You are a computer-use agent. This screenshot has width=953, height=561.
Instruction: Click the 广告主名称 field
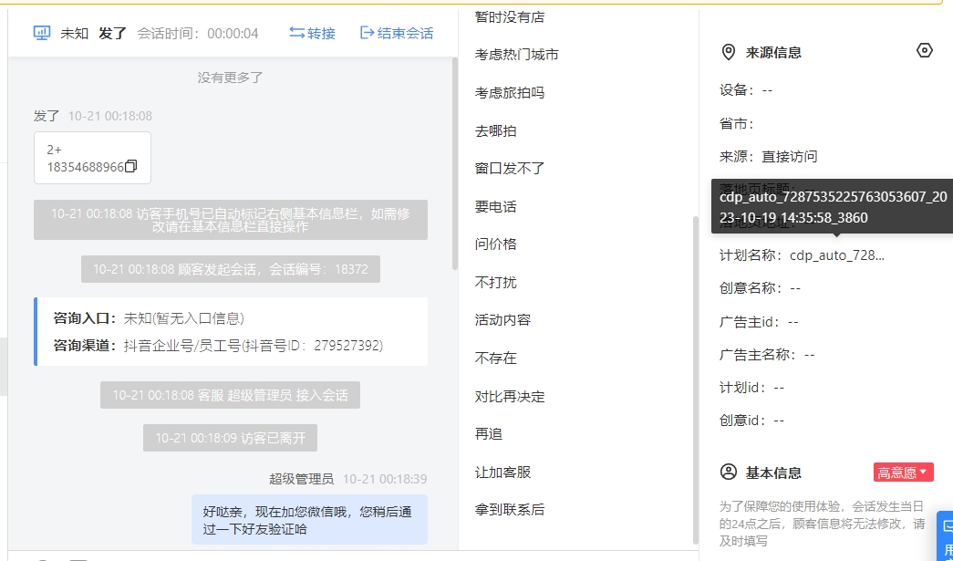click(x=767, y=354)
